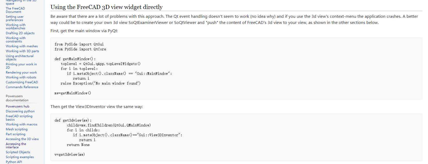Open Scripted Objects page
The height and width of the screenshot is (164, 428).
pos(18,152)
